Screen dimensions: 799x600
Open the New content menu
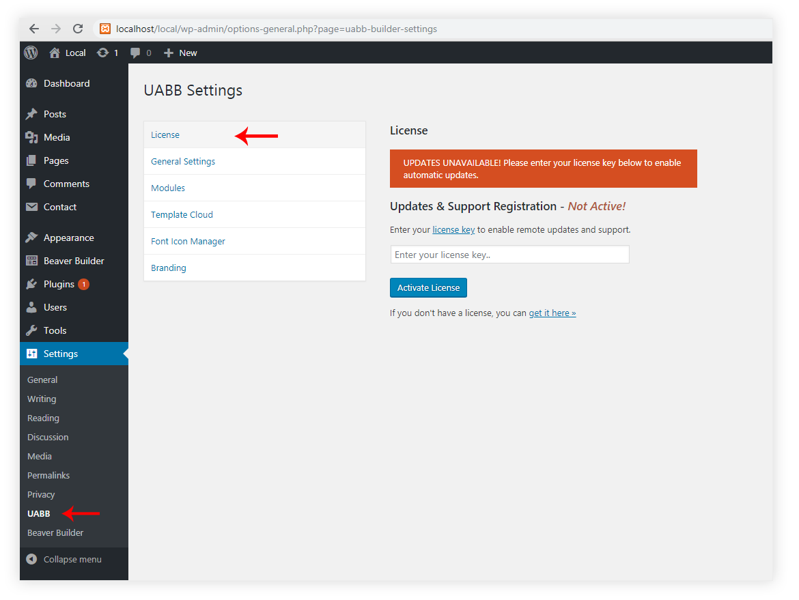[x=181, y=53]
